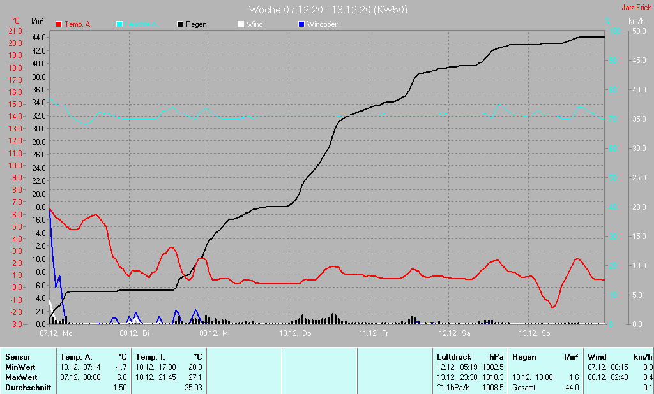This screenshot has height=394, width=654.
Task: Click the '1.6' maximum rain value
Action: point(574,377)
